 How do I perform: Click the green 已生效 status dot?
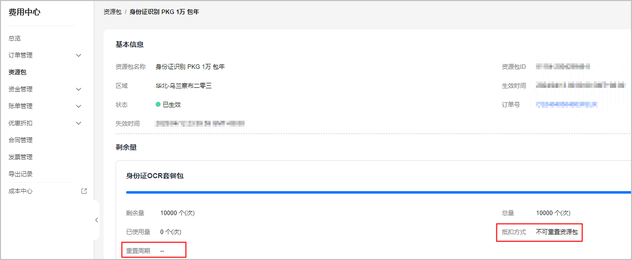(x=158, y=105)
